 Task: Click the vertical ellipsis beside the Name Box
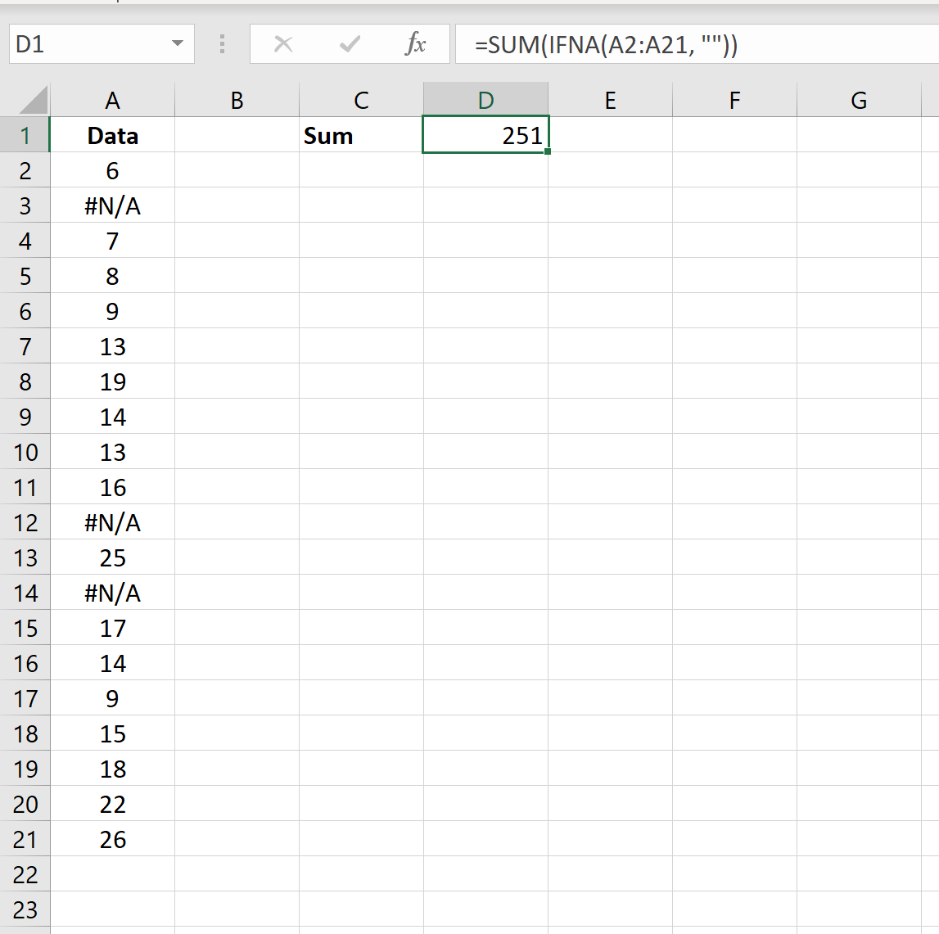tap(221, 43)
